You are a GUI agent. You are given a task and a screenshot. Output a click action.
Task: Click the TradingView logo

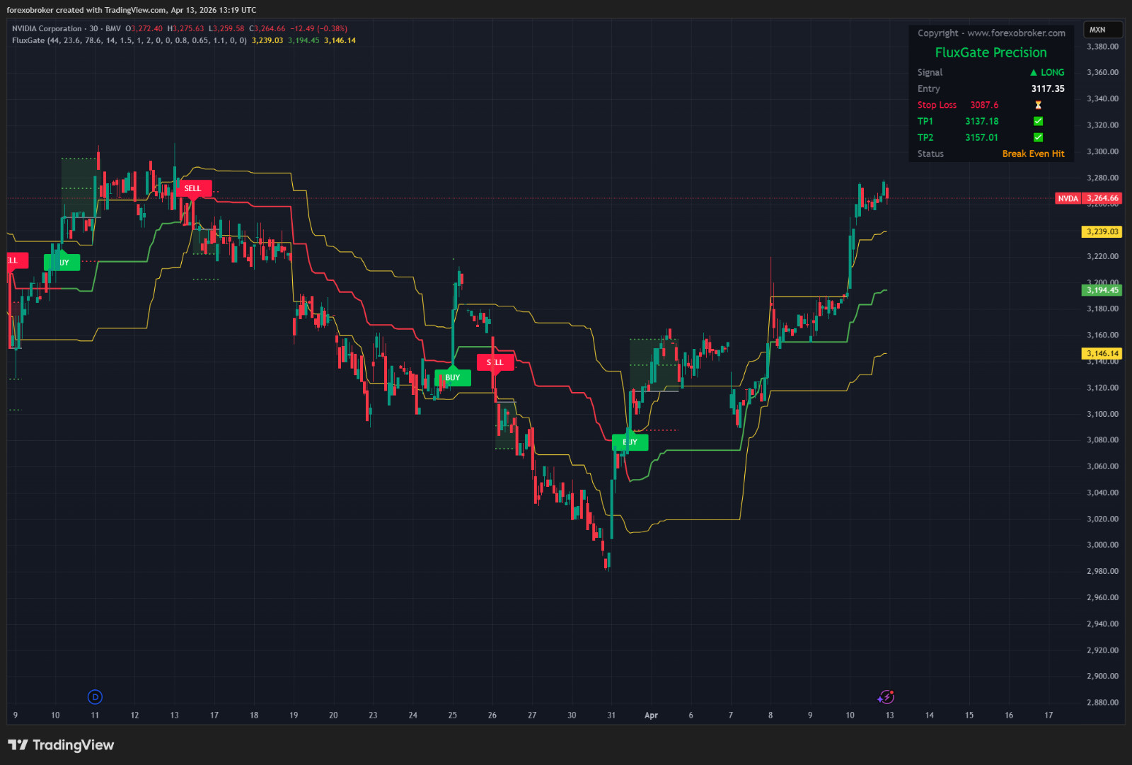click(61, 744)
